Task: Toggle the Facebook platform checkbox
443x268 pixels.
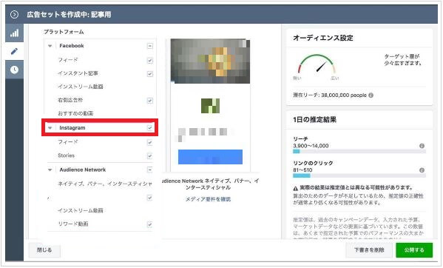Action: click(149, 46)
